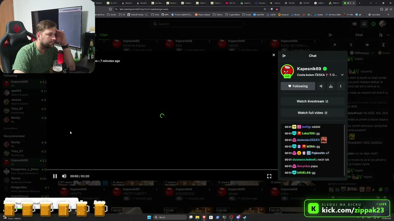Open the dashboard icon in Kick header
The height and width of the screenshot is (221, 394).
click(x=364, y=24)
